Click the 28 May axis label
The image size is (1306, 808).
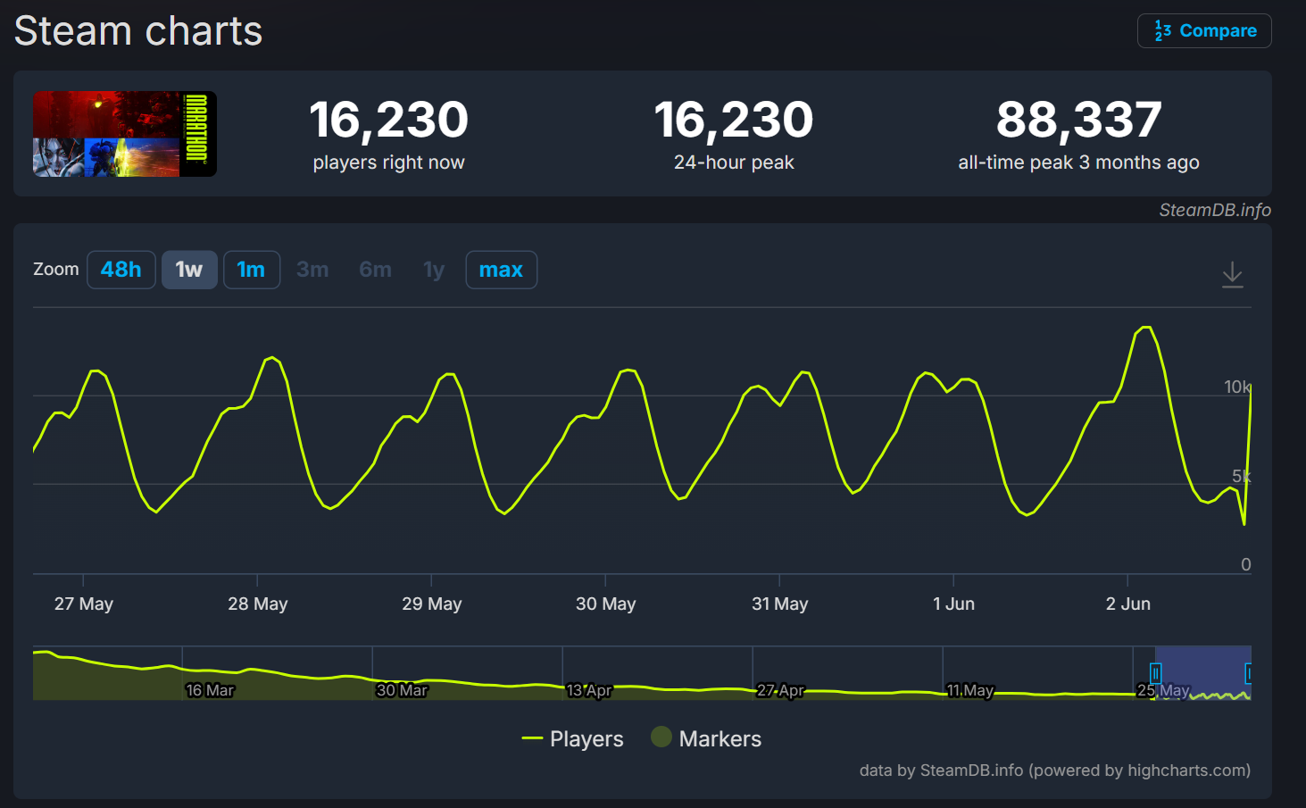258,604
